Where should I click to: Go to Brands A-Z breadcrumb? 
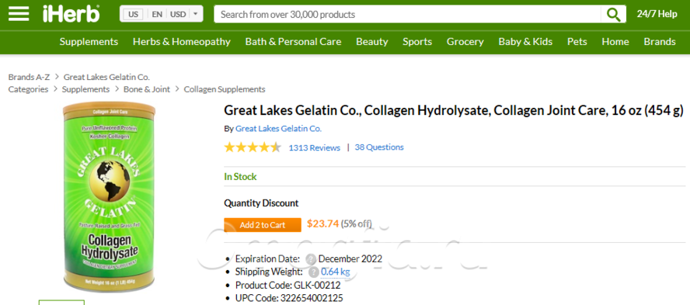[x=29, y=78]
